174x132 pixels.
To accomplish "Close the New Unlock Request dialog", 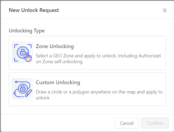I will point(165,10).
